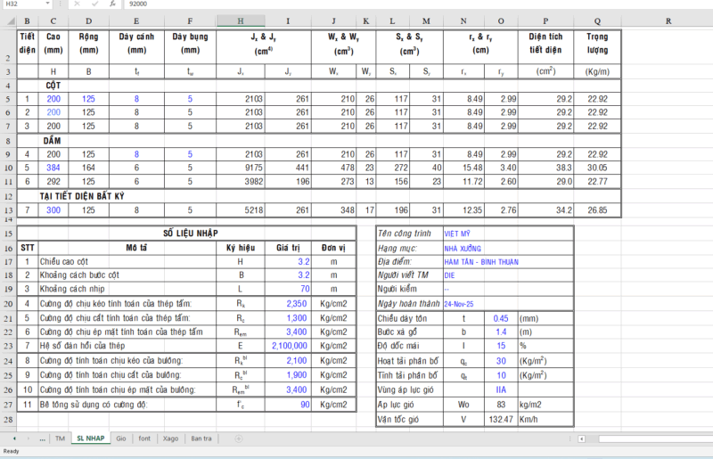713x459 pixels.
Task: Select the Xago sheet tab
Action: coord(170,439)
